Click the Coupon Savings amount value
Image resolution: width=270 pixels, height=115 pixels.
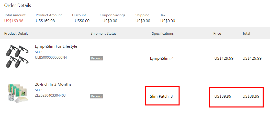tap(108, 21)
